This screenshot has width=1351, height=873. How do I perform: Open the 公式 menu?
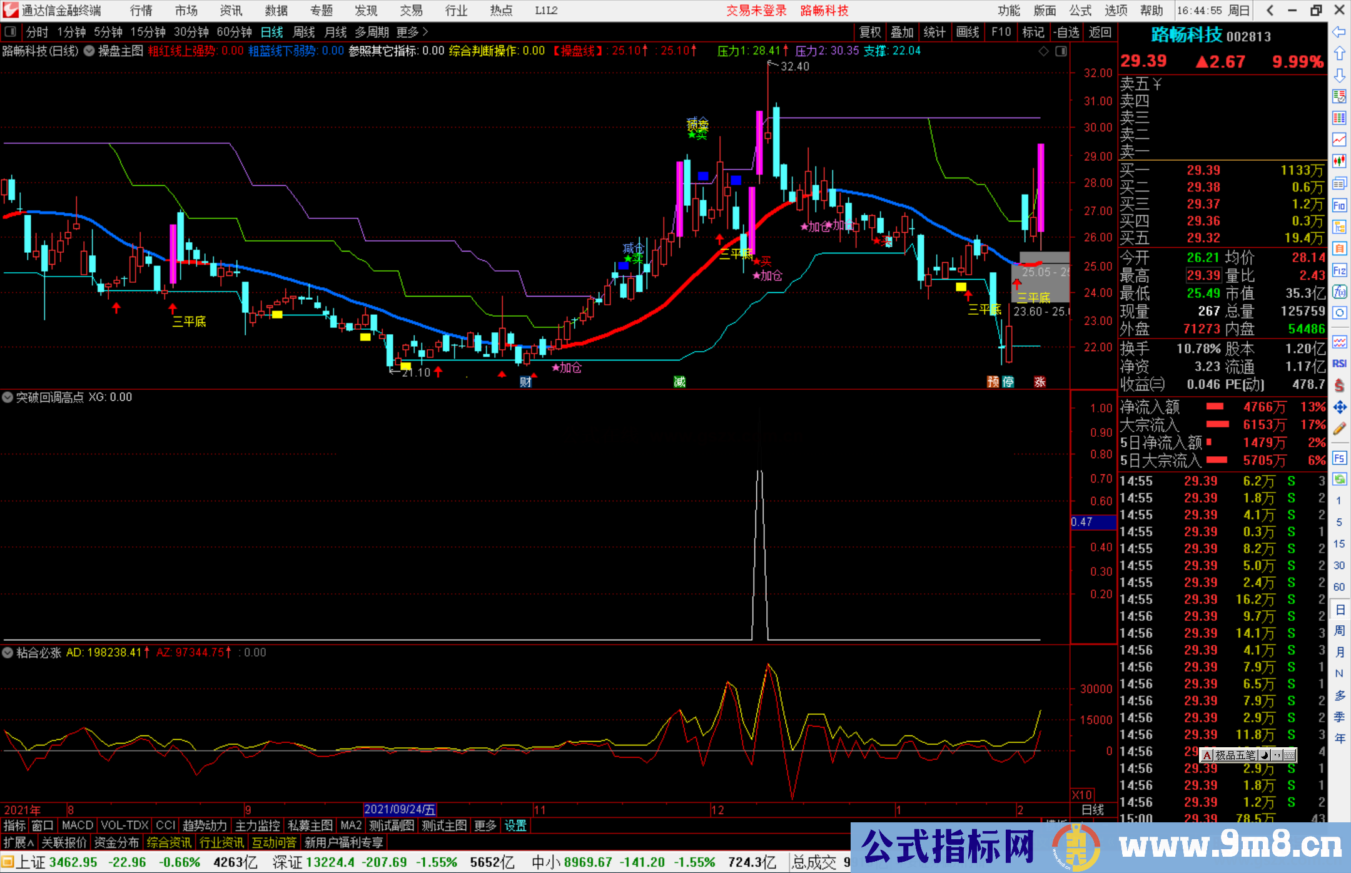1080,11
